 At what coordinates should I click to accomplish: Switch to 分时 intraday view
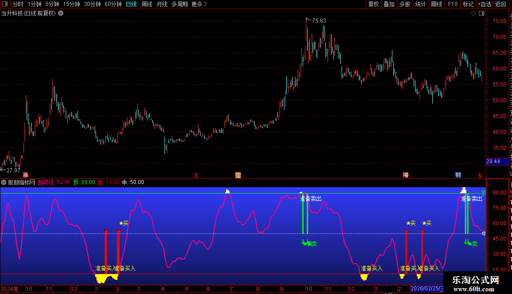18,4
